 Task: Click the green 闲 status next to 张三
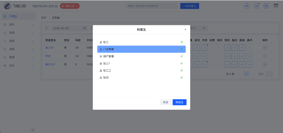click(x=182, y=42)
